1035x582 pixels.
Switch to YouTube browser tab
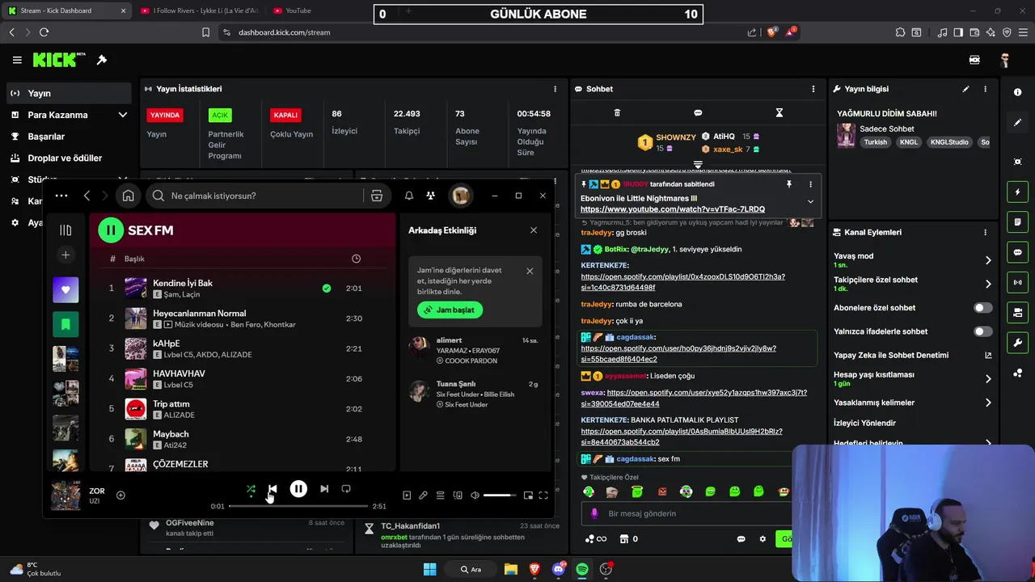pos(298,11)
